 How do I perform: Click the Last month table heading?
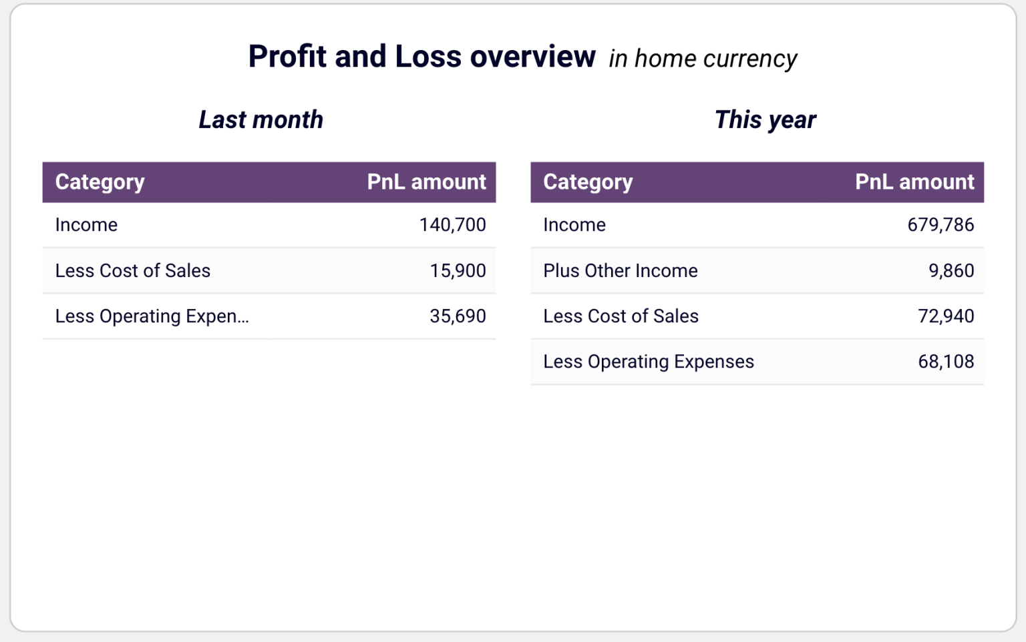[261, 120]
